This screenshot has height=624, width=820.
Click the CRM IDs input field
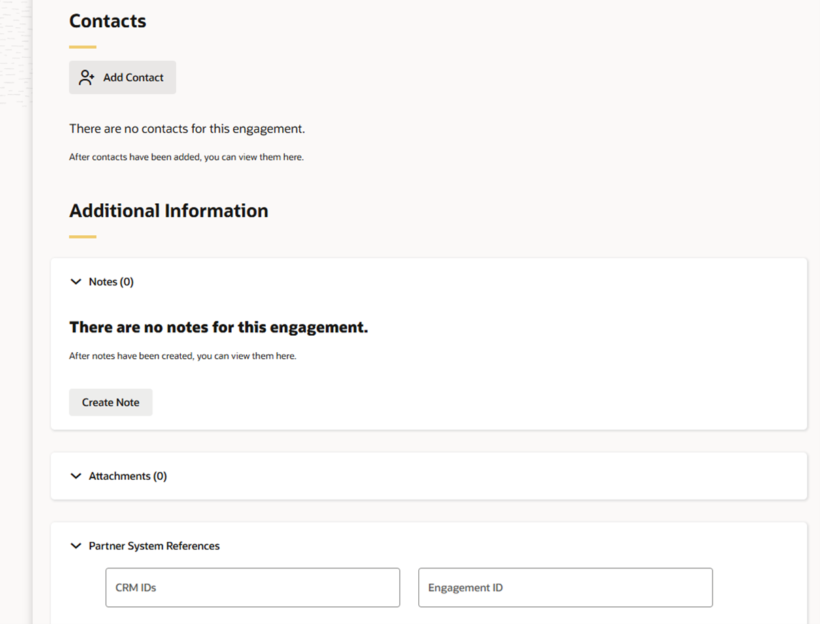[x=252, y=587]
